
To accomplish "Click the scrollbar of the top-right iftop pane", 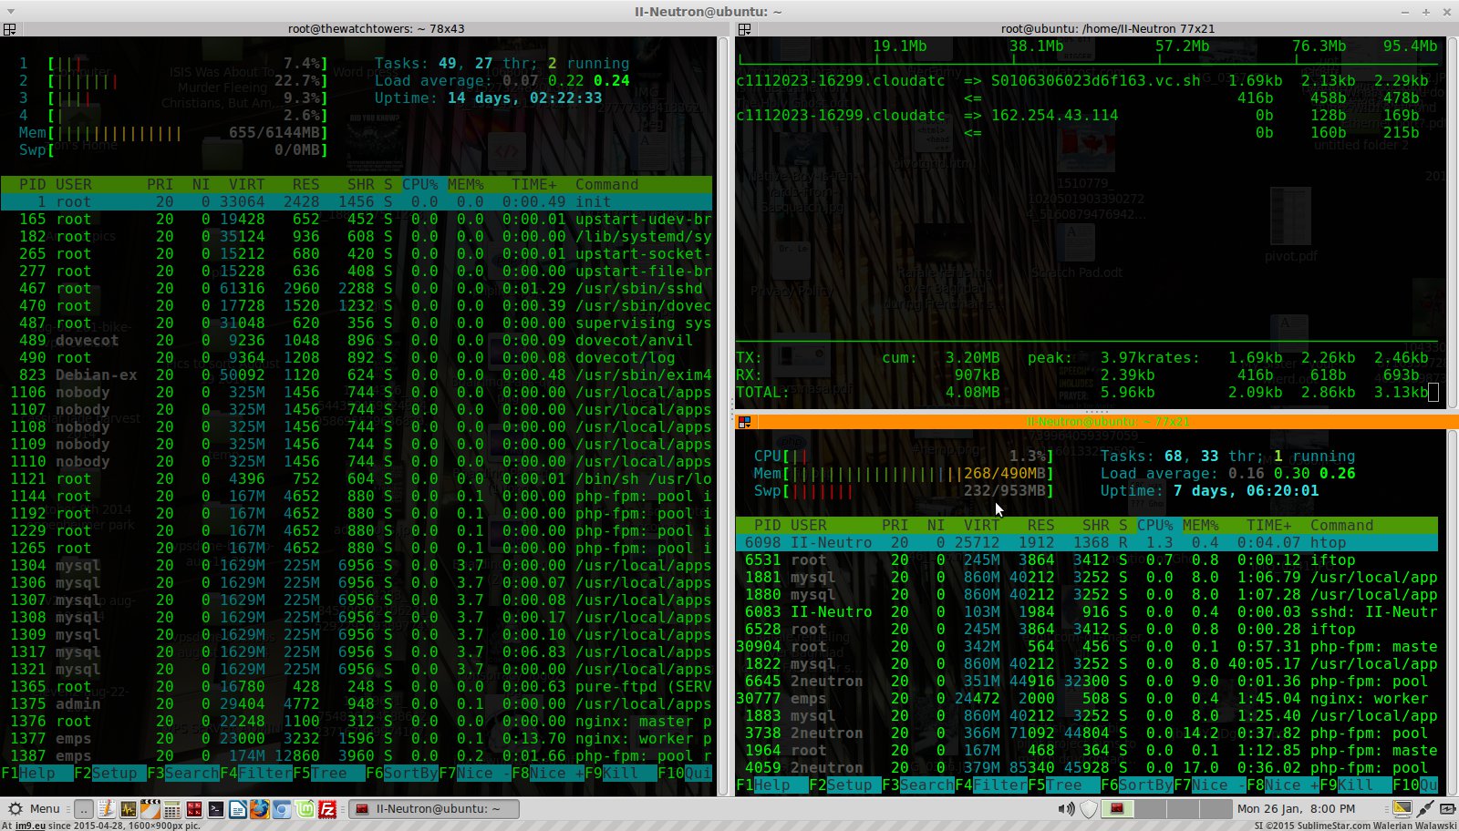I will click(x=1452, y=221).
